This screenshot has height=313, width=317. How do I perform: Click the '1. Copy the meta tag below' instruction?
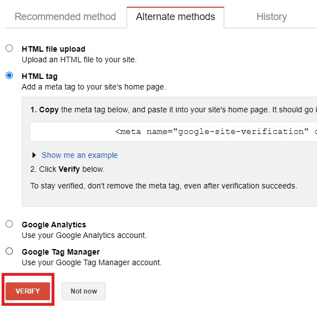pyautogui.click(x=174, y=110)
